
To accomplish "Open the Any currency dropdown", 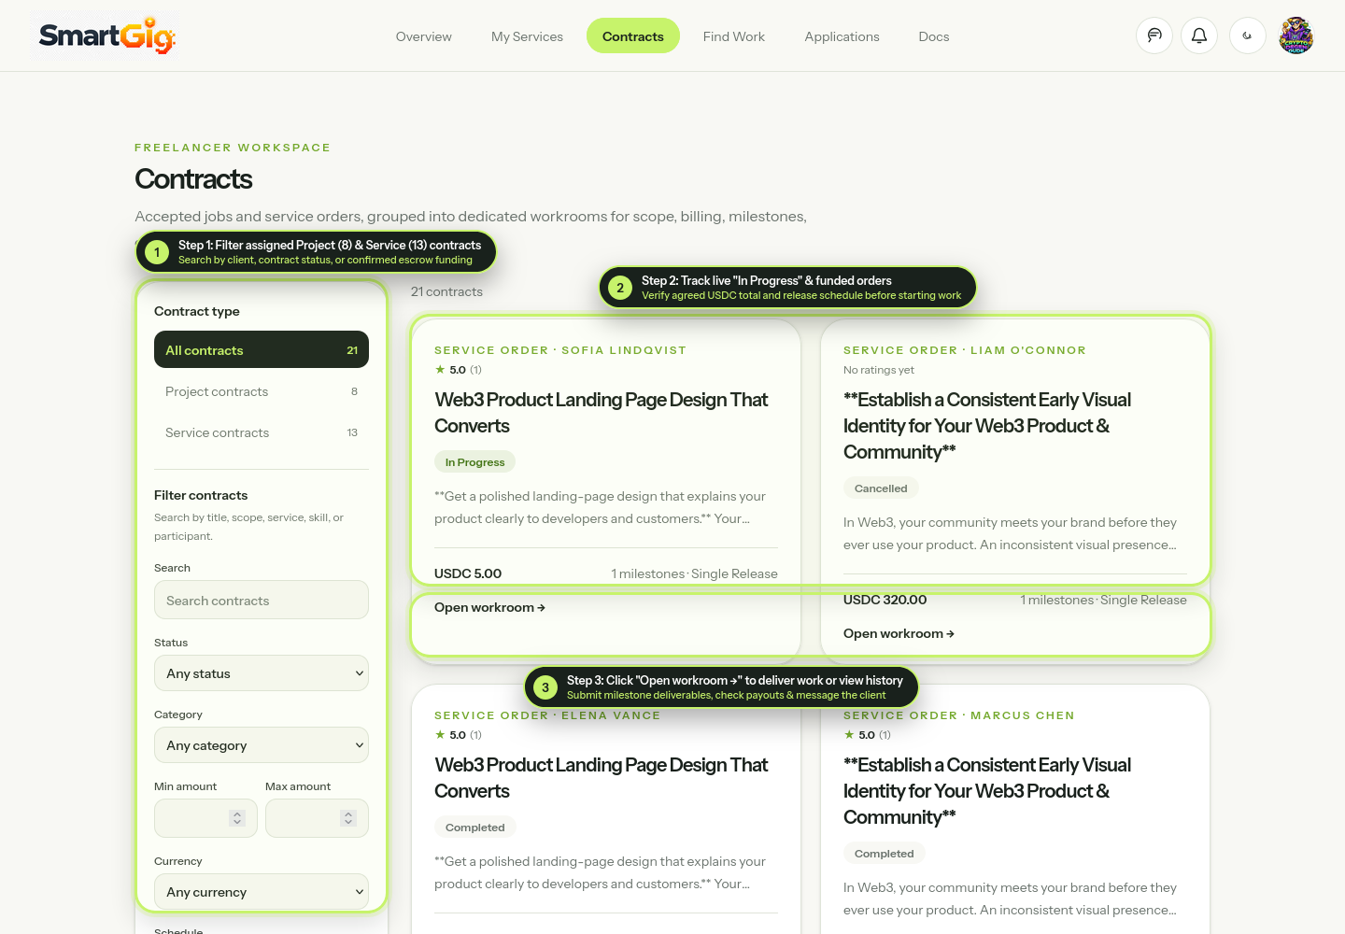I will [x=262, y=892].
